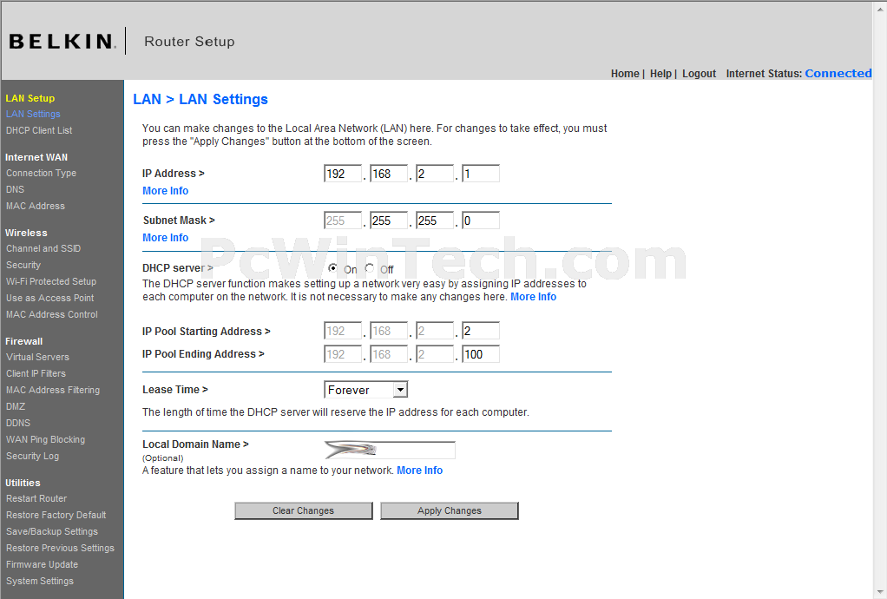Open the Restart Router page
The height and width of the screenshot is (599, 887).
pyautogui.click(x=36, y=498)
